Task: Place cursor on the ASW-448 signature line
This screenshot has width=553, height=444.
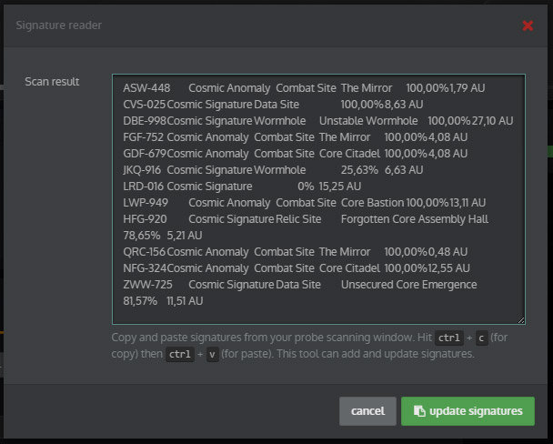Action: click(304, 88)
